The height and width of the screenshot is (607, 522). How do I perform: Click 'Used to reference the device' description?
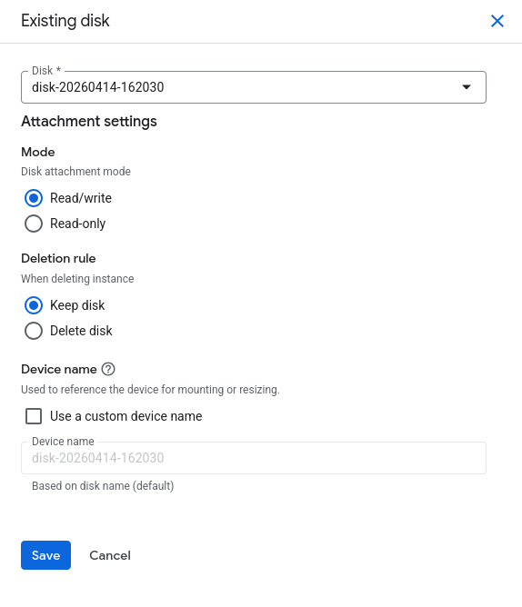(150, 390)
